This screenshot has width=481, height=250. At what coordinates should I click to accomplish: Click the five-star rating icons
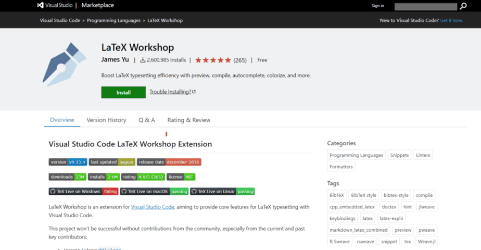coord(213,60)
